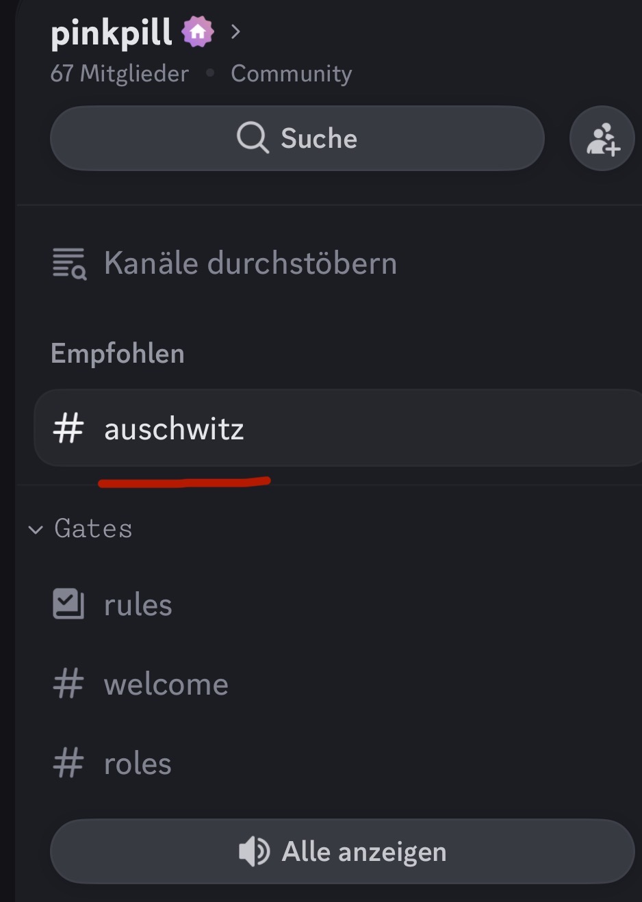Click the purple community house badge

pos(198,32)
